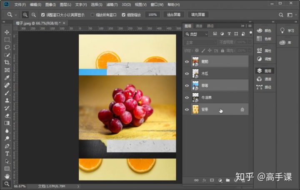This screenshot has height=190, width=300.
Task: Click the 适合屏幕 button
Action: pyautogui.click(x=173, y=15)
